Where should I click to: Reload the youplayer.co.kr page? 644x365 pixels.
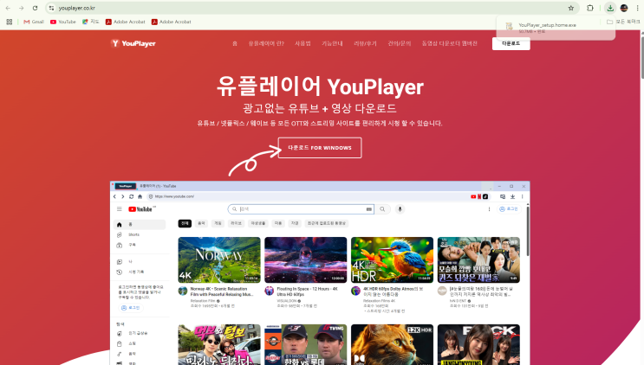(x=35, y=8)
